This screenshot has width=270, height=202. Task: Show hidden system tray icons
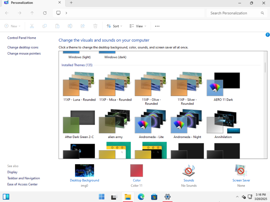click(237, 197)
